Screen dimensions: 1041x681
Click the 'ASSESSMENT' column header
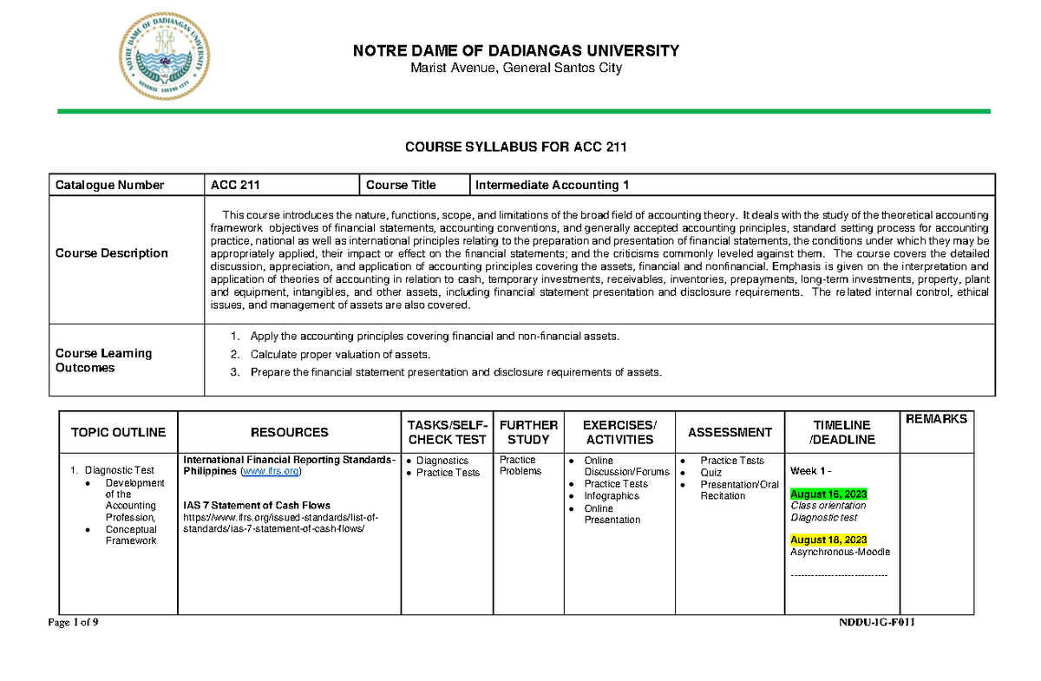730,432
